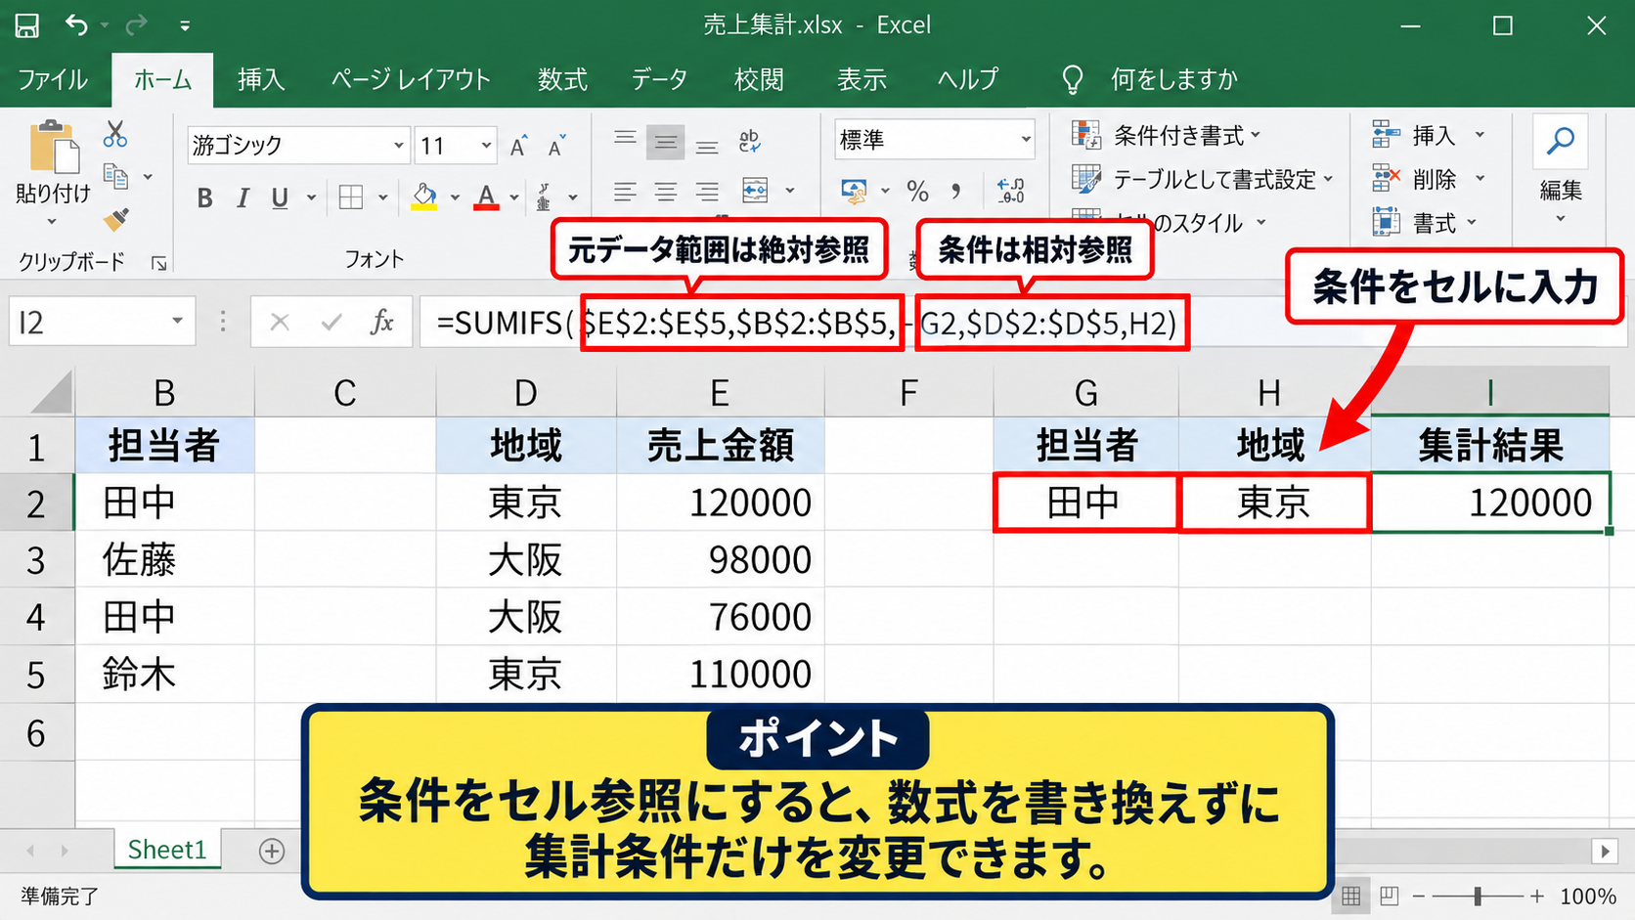Toggle middle vertical alignment
This screenshot has height=920, width=1635.
coord(665,143)
